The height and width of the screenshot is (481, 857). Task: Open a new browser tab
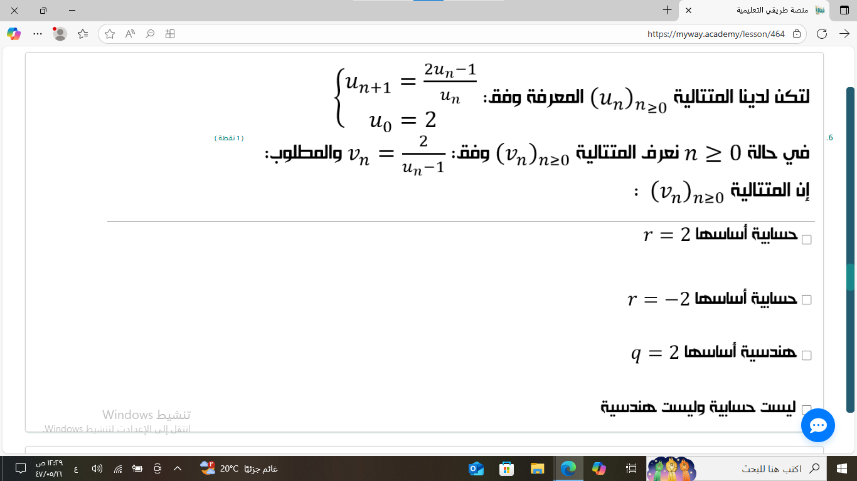tap(667, 11)
